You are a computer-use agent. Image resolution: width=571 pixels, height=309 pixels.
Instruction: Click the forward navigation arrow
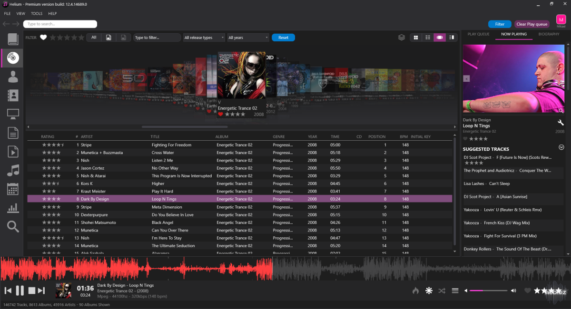(16, 24)
